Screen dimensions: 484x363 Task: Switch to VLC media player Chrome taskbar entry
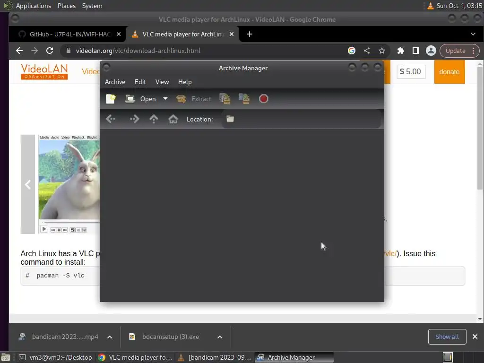coord(135,357)
